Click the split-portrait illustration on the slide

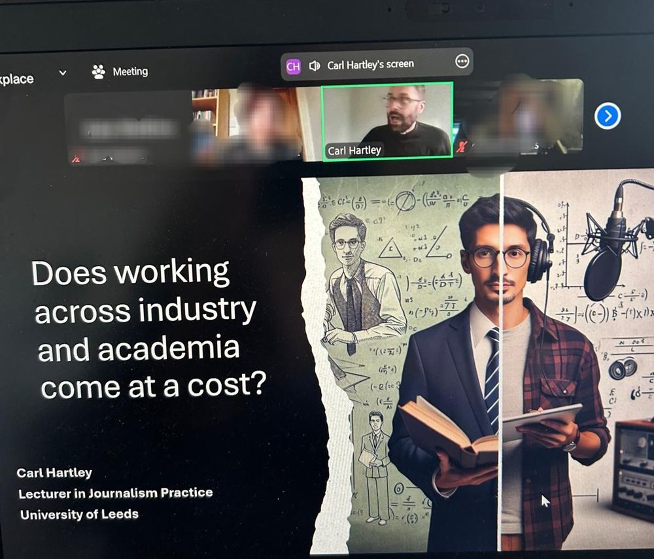pyautogui.click(x=477, y=363)
